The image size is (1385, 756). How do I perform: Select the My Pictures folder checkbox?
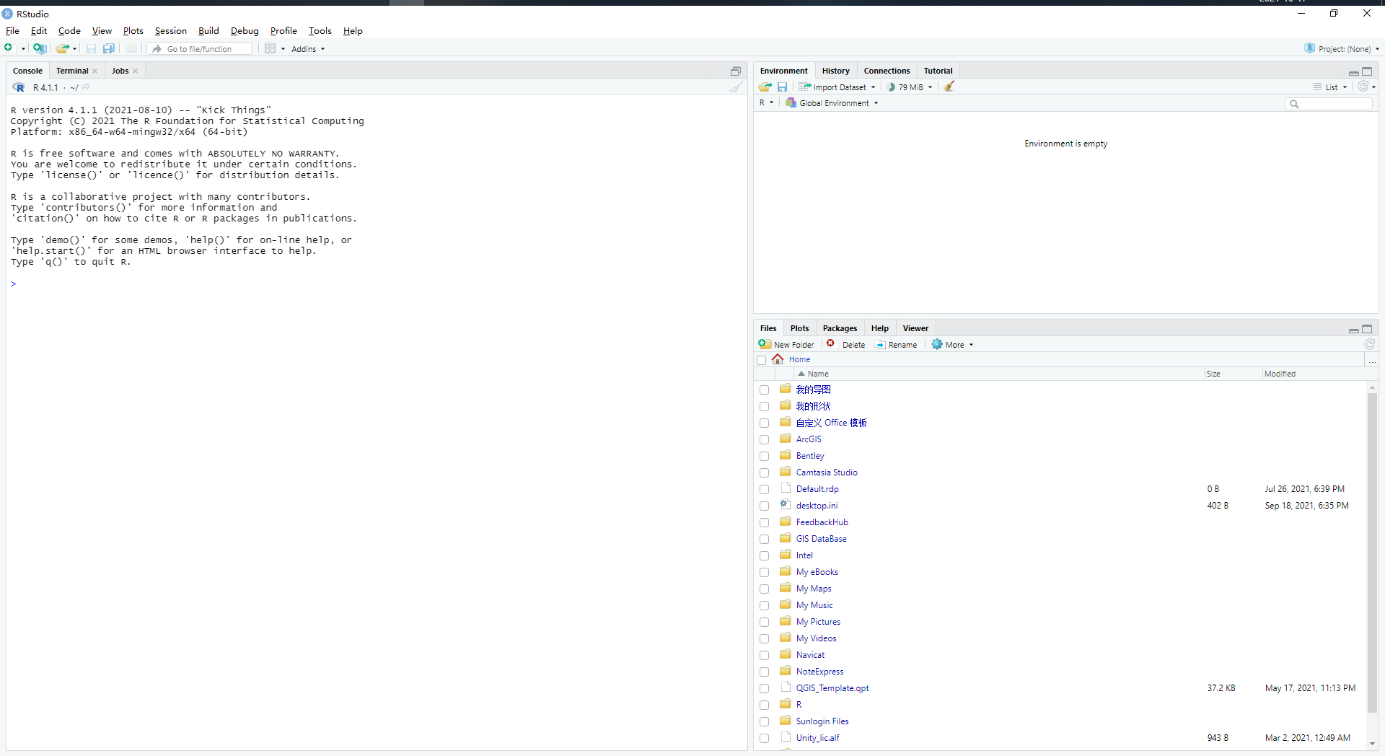coord(764,622)
